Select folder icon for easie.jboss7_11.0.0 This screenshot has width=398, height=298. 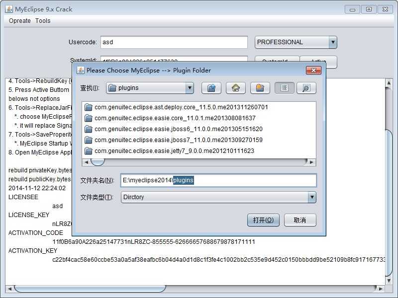[x=89, y=140]
